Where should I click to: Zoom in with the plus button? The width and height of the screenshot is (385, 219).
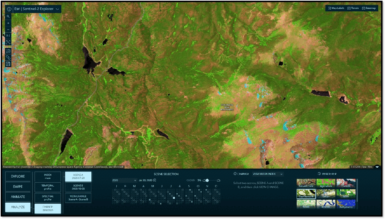[x=8, y=23]
